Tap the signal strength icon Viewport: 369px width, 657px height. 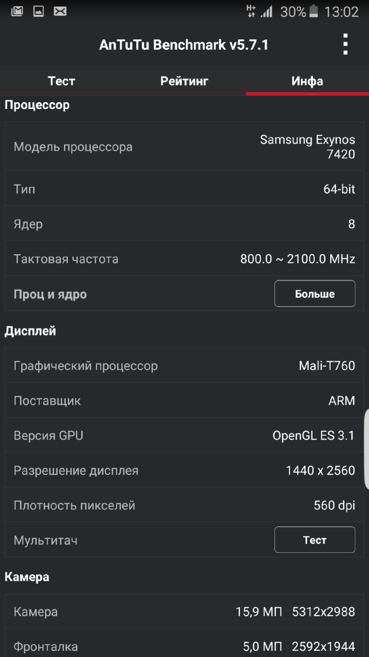(267, 11)
